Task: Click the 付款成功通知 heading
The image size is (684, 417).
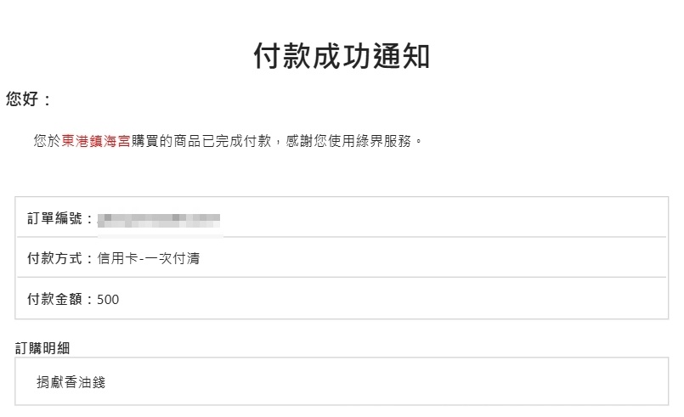Action: [x=342, y=56]
